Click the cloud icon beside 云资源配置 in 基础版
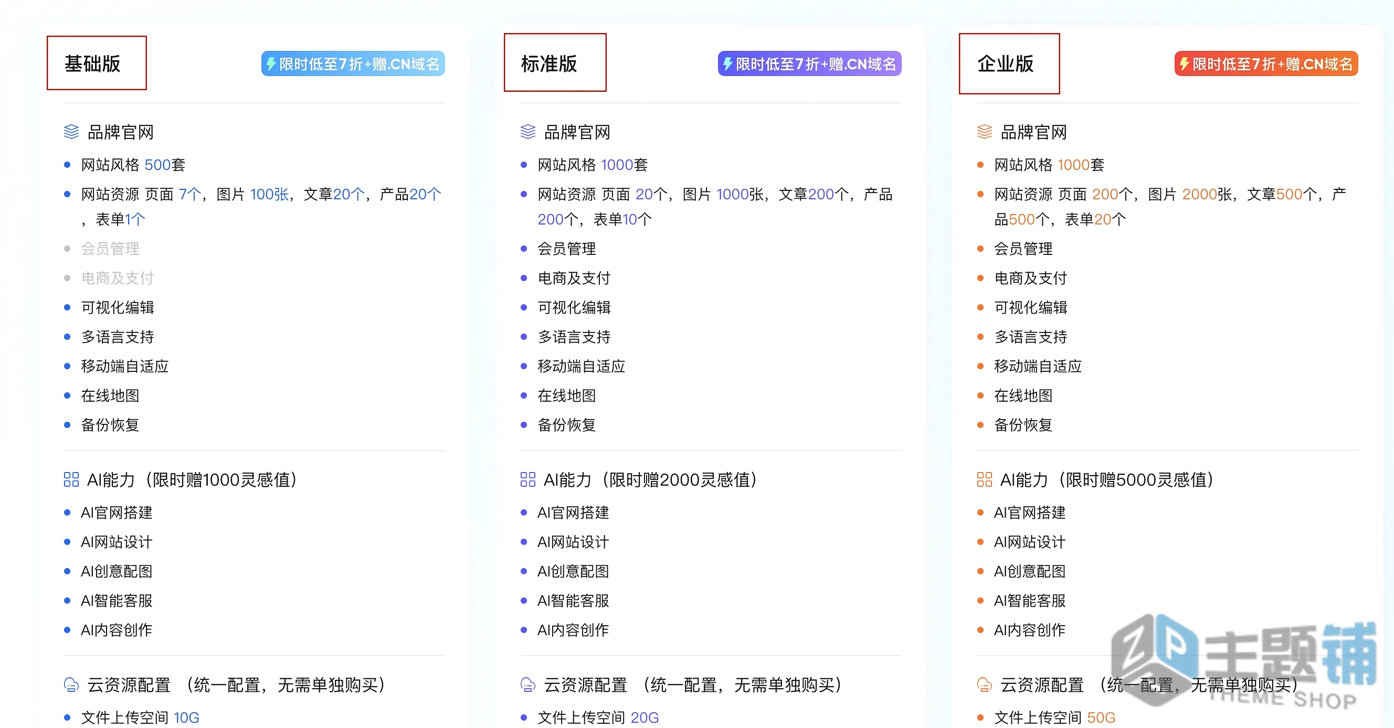 tap(71, 685)
